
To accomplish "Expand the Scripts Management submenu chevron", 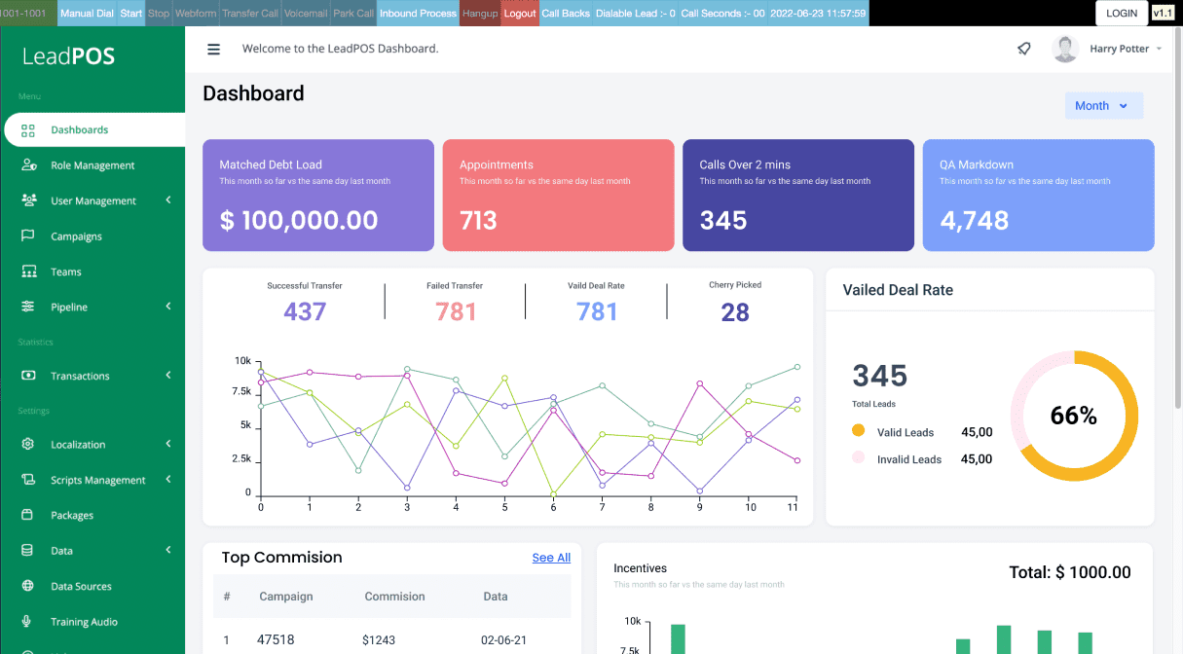I will [x=168, y=480].
